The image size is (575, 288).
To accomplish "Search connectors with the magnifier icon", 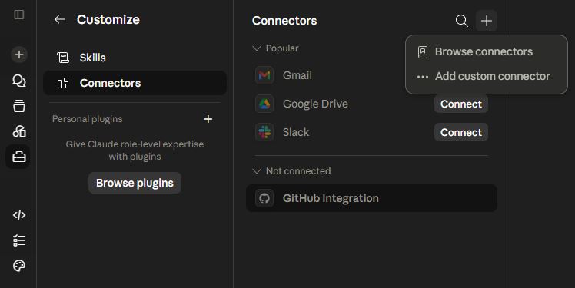I will point(462,21).
